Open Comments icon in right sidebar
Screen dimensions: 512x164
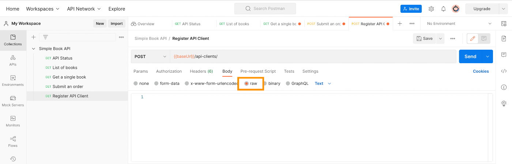click(x=504, y=55)
